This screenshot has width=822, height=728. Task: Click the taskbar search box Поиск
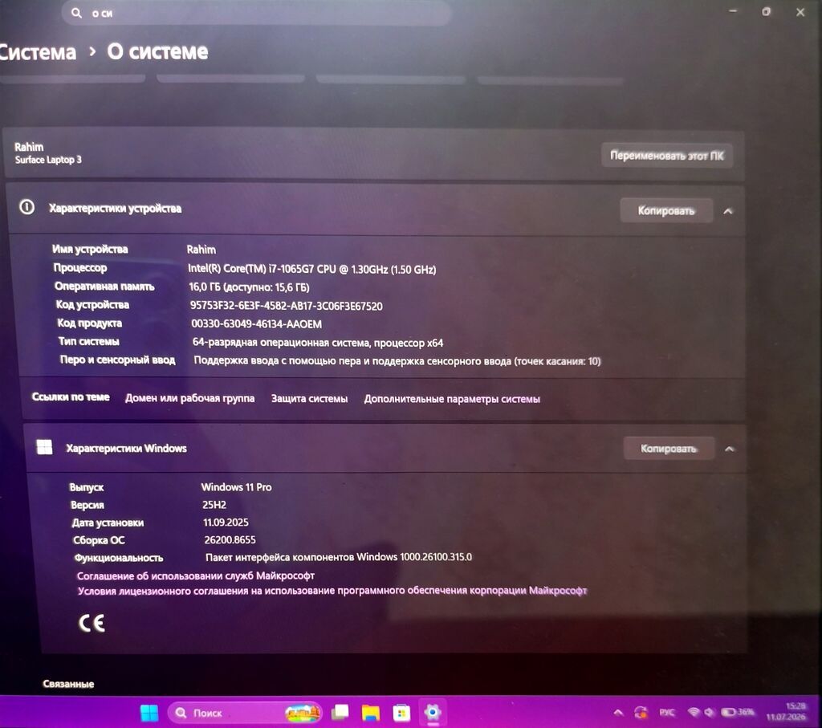point(244,713)
